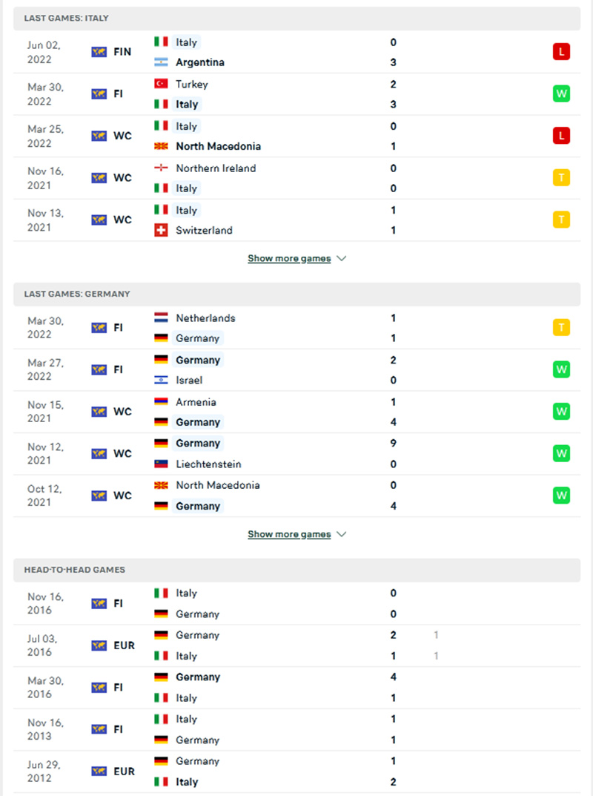Click the chevron next to Germany's Show more games
593x796 pixels.
(x=341, y=533)
